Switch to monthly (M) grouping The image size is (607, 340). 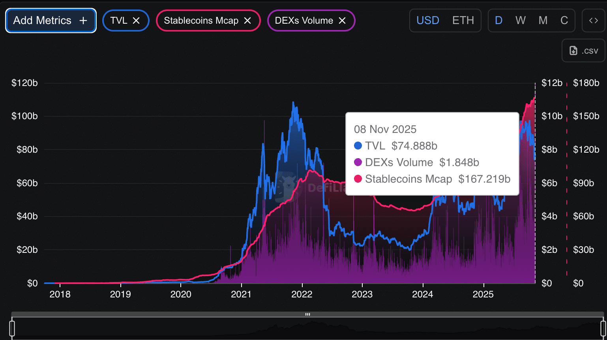click(x=543, y=21)
